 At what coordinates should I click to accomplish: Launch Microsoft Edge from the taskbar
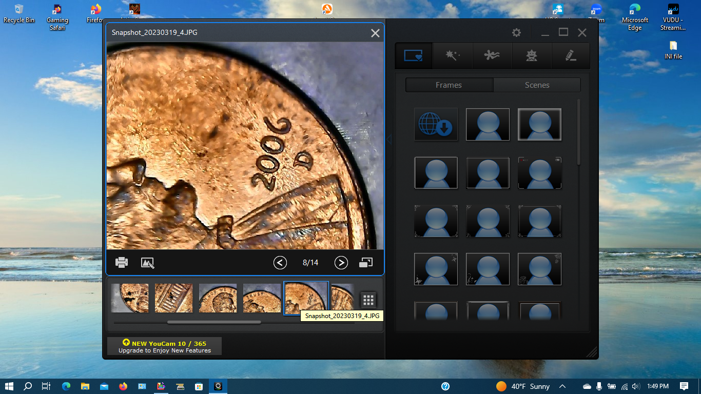pos(66,386)
